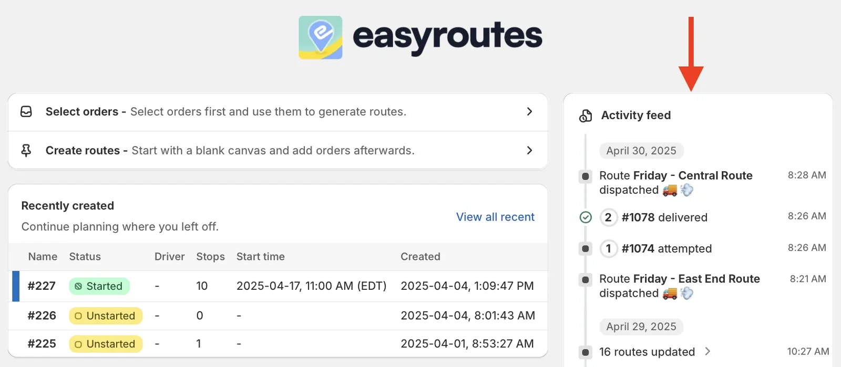Click created date 2025-04-01, 8:53:27 AM

coord(467,344)
